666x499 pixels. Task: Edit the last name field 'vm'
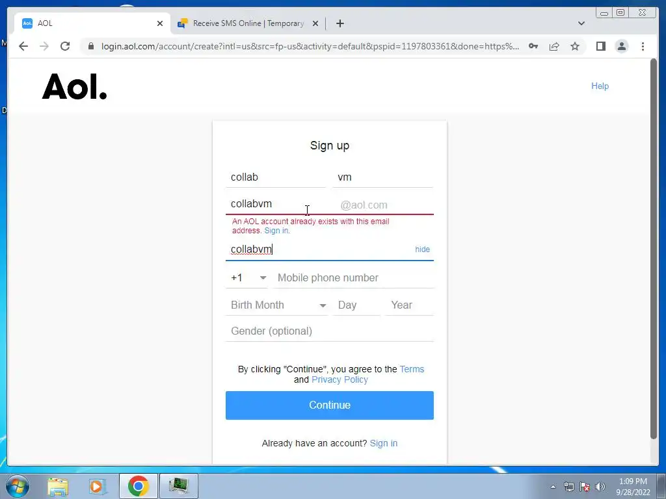[382, 177]
